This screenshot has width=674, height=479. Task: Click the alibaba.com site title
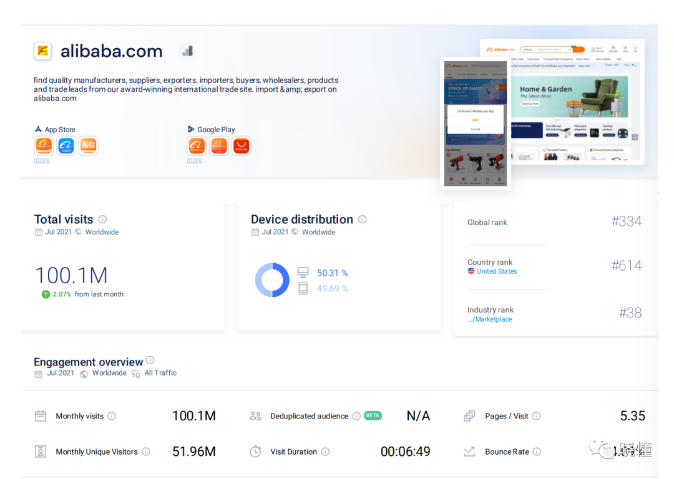(x=111, y=51)
